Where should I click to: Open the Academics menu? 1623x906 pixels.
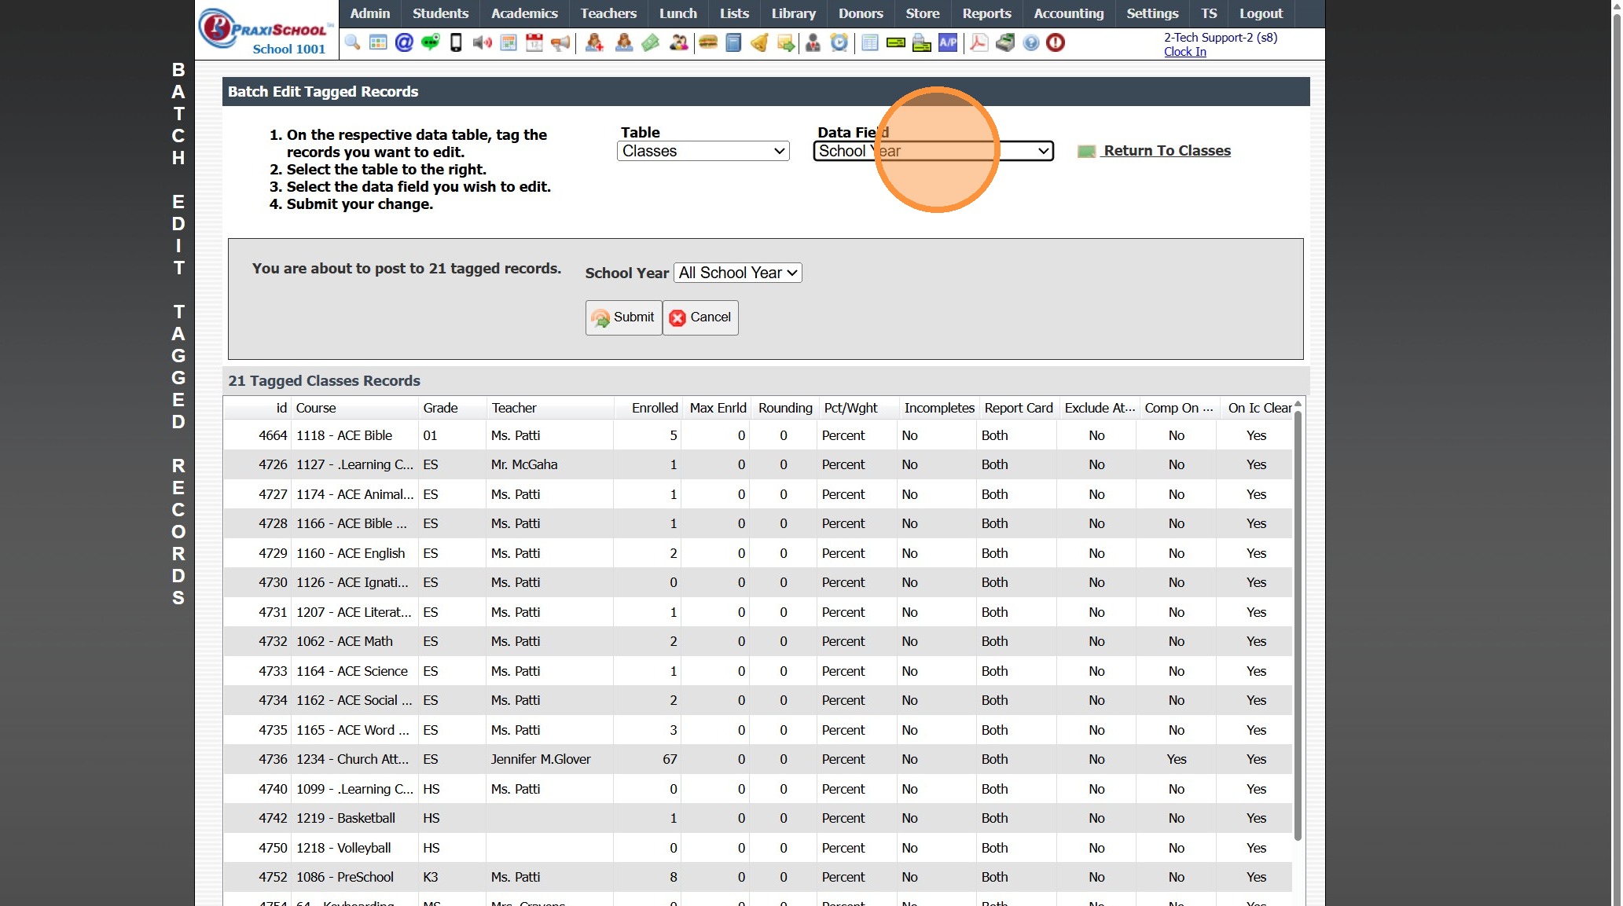[523, 13]
